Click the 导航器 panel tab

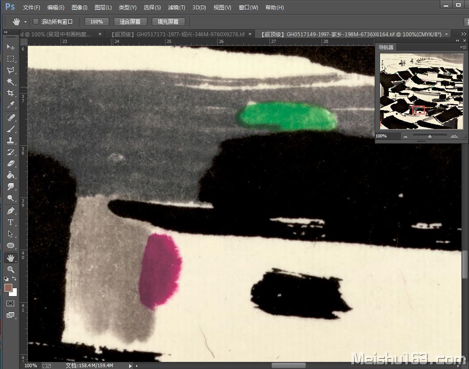tap(386, 47)
